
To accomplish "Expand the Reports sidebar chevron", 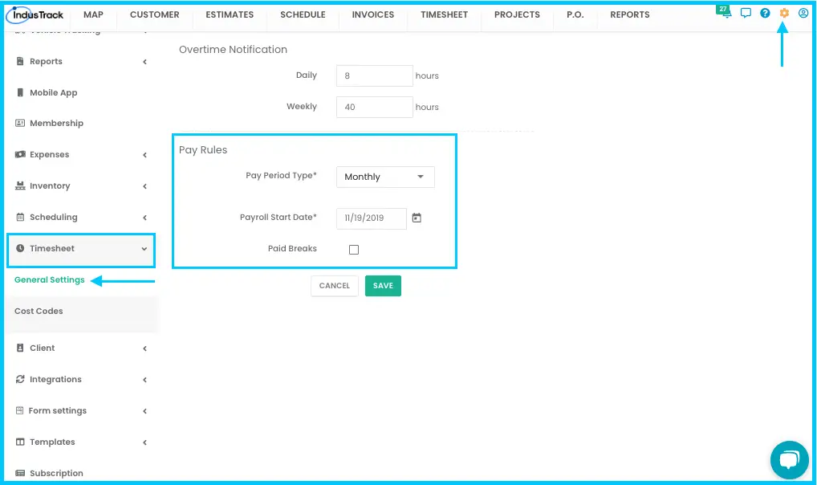I will tap(144, 62).
